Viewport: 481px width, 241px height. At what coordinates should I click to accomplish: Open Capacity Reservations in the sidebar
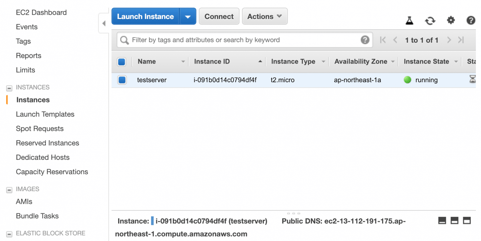(52, 172)
